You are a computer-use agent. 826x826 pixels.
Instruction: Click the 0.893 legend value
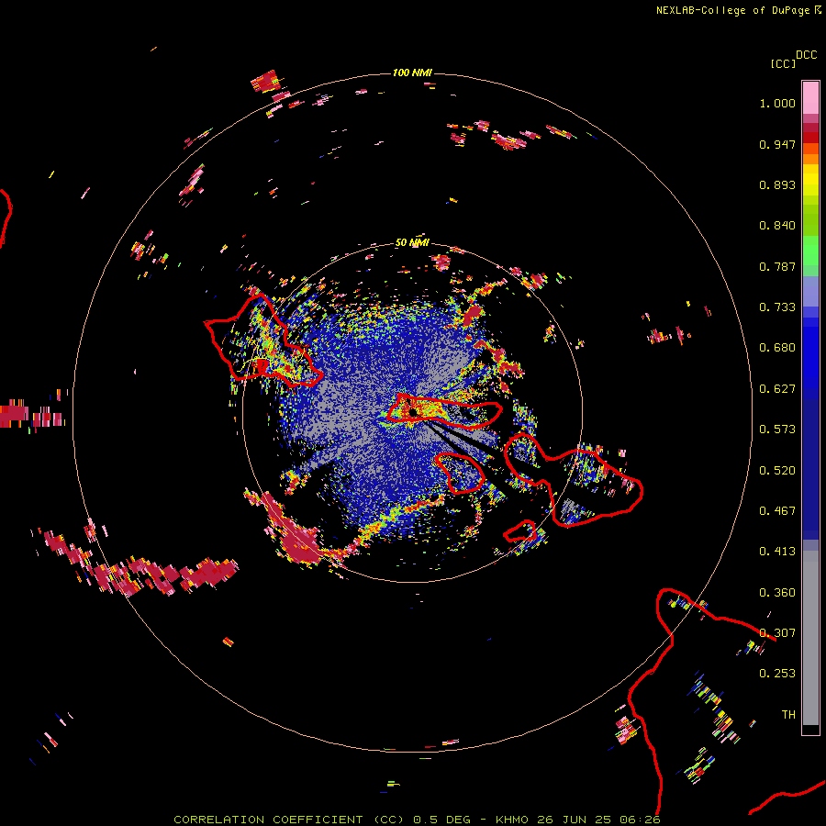point(777,184)
